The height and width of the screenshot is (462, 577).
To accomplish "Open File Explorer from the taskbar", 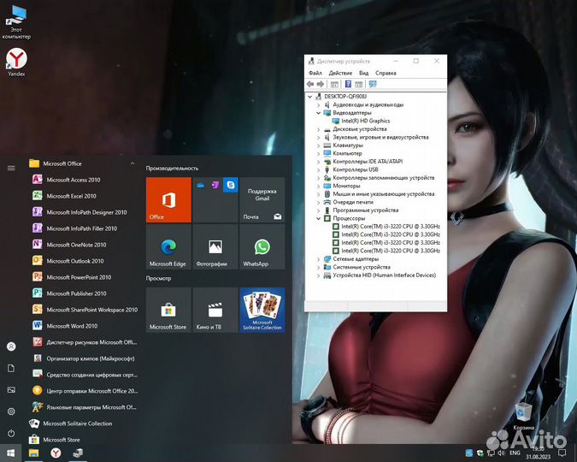I will pos(34,453).
